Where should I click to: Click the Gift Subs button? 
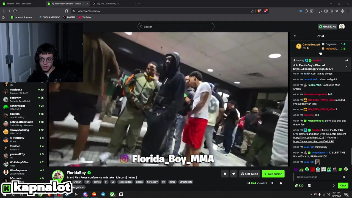pos(249,174)
